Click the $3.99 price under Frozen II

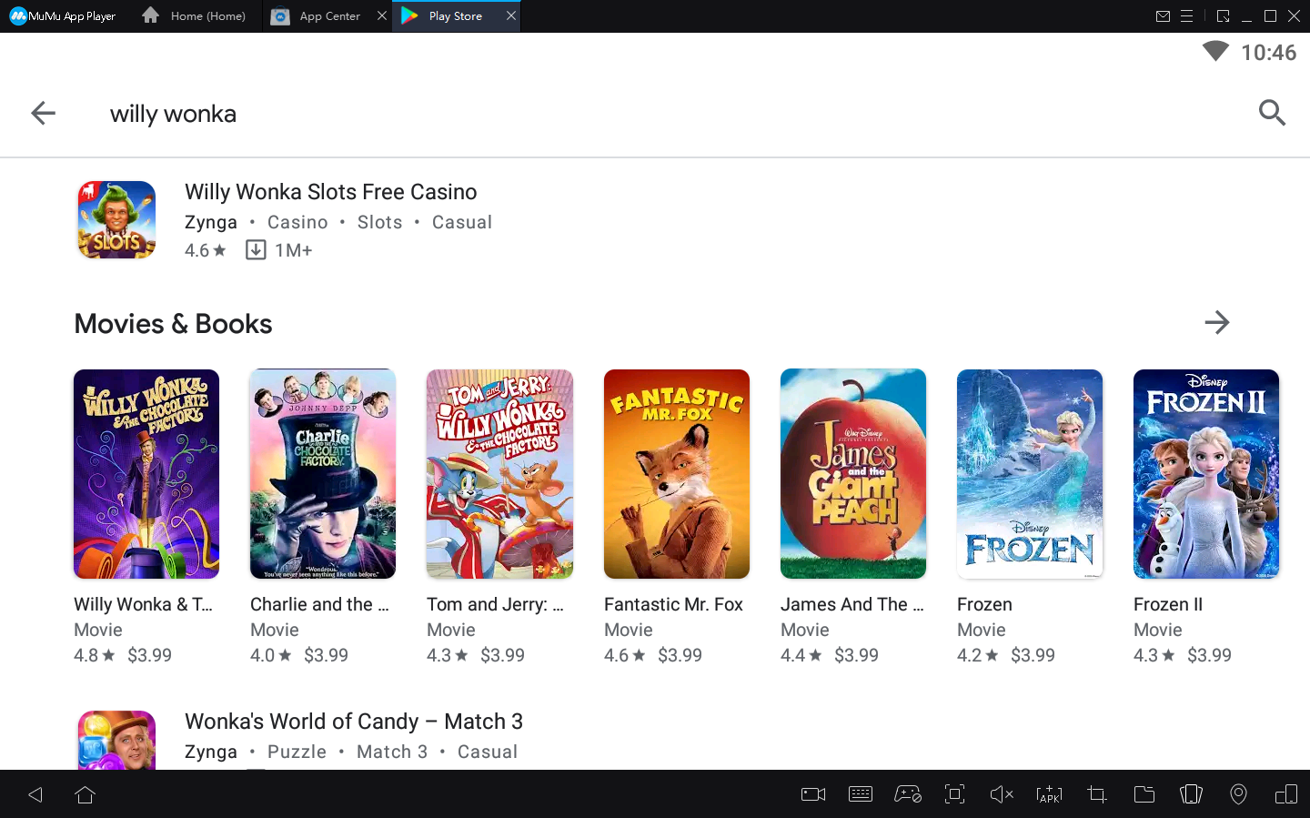tap(1209, 655)
